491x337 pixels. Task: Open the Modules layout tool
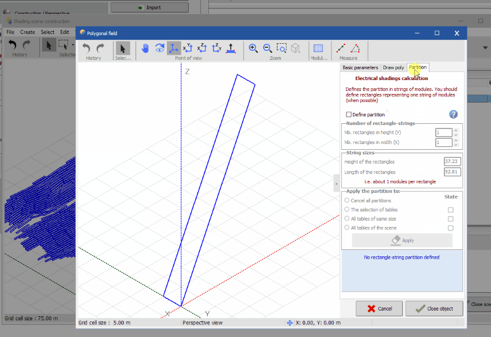[x=318, y=48]
